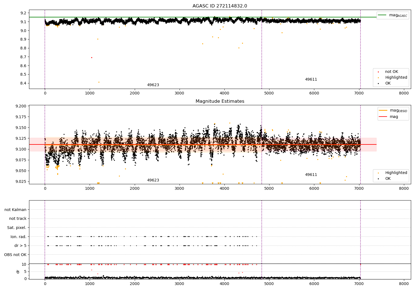
Task: Click the 'OBS not OK' row label
Action: pos(15,255)
